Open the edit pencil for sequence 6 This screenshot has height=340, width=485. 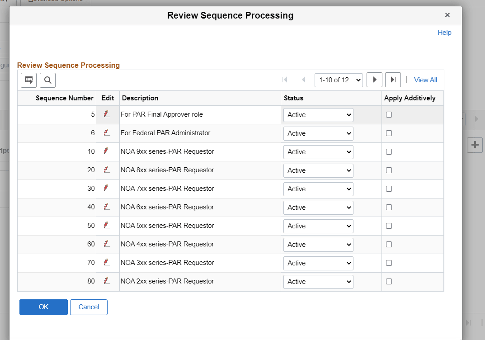coord(108,133)
